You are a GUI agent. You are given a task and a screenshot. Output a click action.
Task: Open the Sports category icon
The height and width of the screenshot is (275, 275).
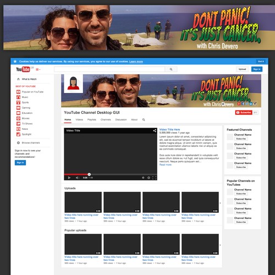[x=18, y=102]
